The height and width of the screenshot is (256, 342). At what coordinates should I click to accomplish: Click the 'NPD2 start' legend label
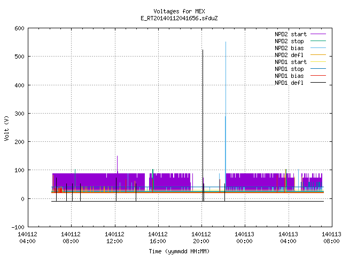click(x=291, y=34)
